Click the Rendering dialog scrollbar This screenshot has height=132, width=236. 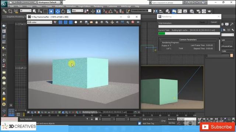click(x=219, y=45)
